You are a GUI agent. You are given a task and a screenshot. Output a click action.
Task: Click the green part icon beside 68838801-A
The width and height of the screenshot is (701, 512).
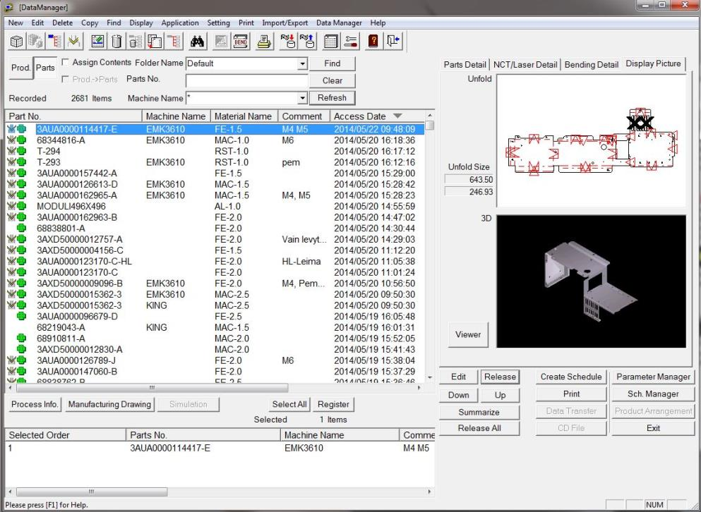click(21, 228)
